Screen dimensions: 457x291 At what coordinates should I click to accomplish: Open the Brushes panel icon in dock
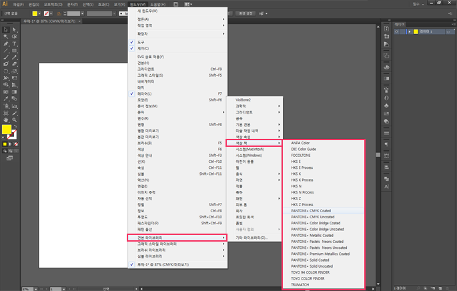(x=386, y=90)
